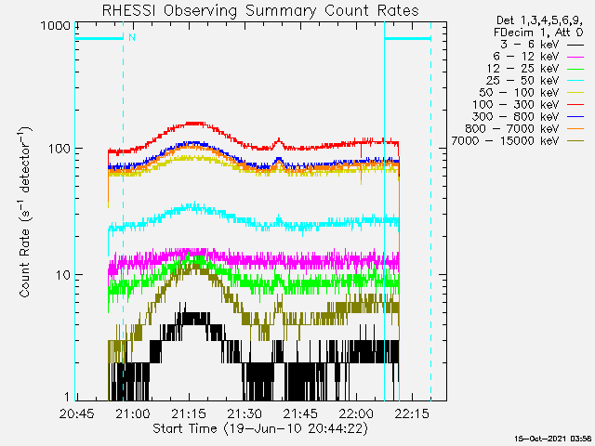Click the '1000' y-axis tick label
The width and height of the screenshot is (595, 446).
tap(56, 26)
